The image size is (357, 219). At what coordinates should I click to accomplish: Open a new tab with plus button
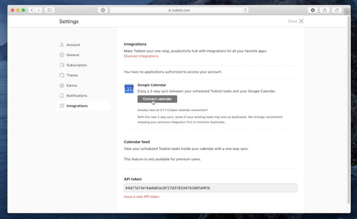point(347,12)
